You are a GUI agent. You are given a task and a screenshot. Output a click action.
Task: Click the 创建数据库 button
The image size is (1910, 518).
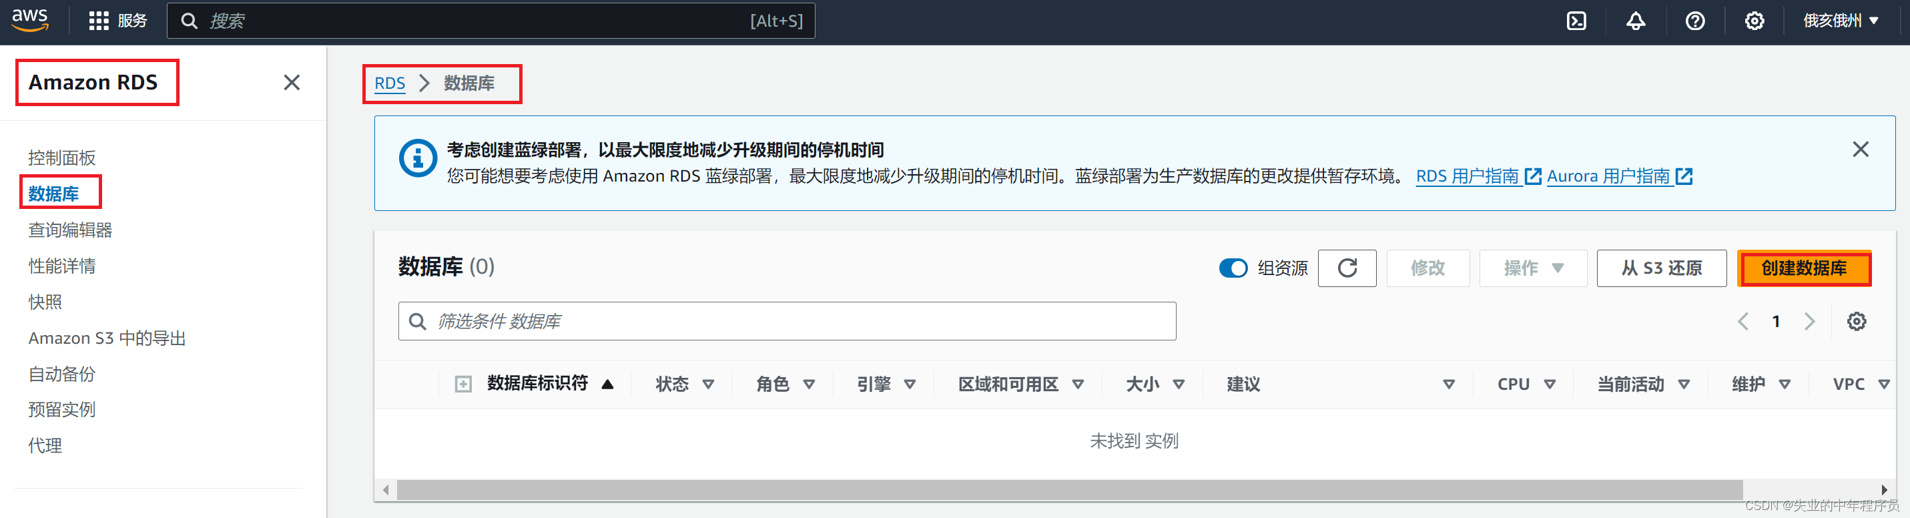click(x=1804, y=268)
